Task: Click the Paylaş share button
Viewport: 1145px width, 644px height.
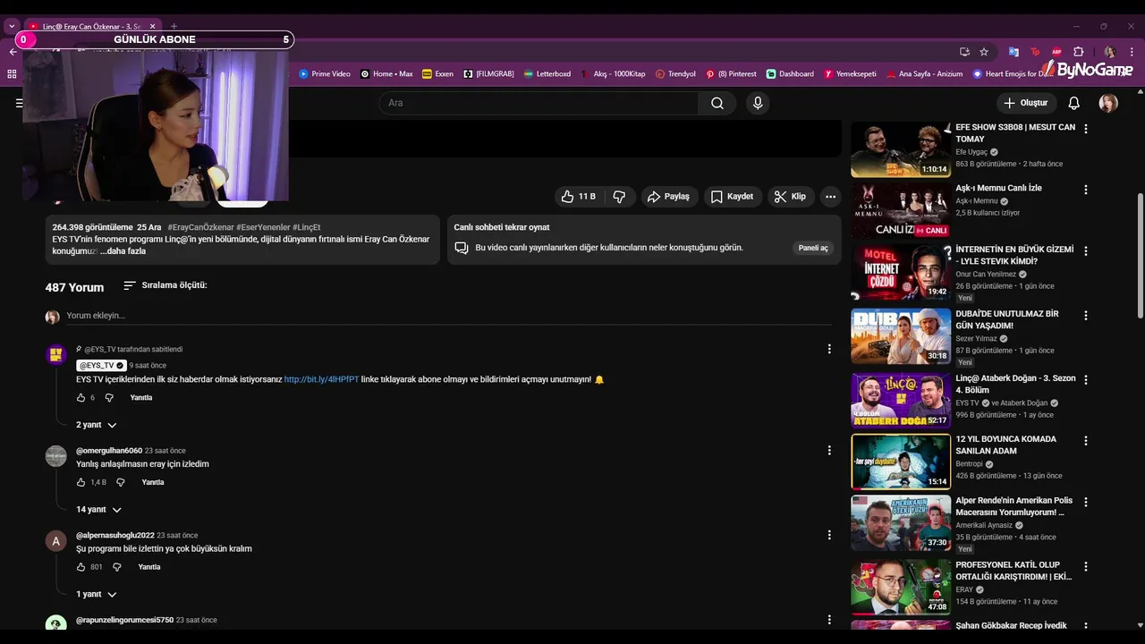Action: (669, 197)
